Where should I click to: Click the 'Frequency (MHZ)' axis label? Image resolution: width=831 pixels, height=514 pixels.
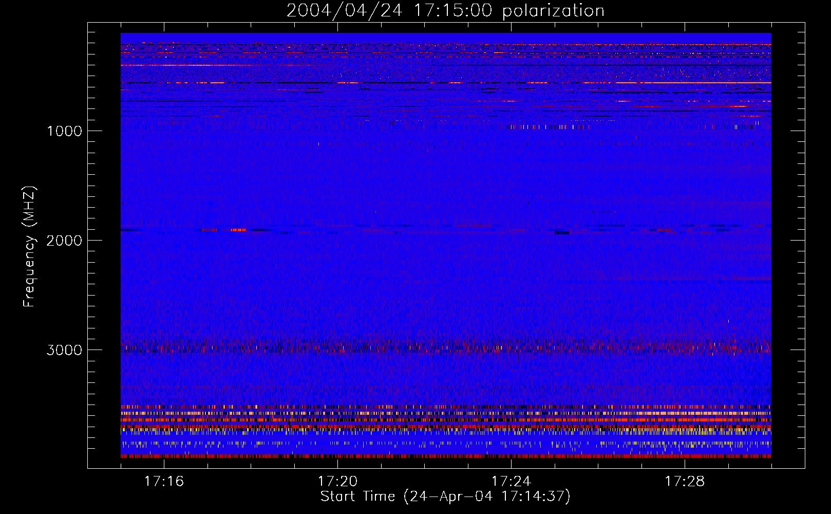click(x=29, y=247)
